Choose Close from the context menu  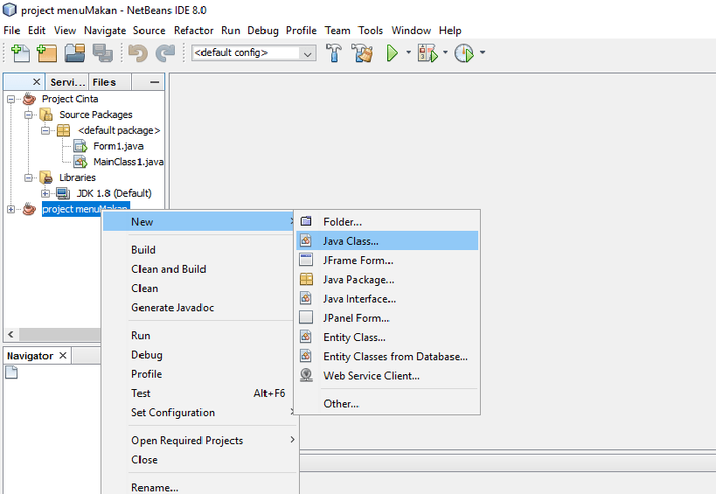tap(200, 459)
